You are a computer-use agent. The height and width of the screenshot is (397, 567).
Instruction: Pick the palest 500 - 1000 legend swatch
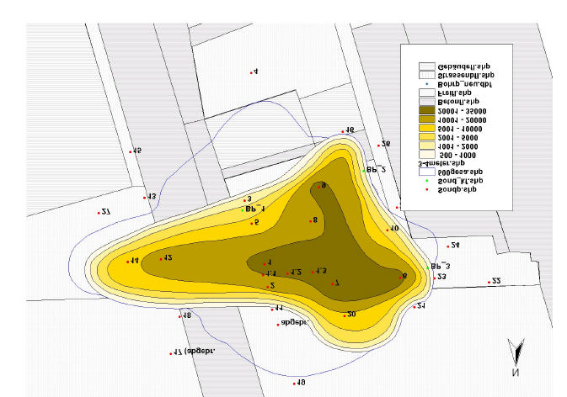coord(426,154)
